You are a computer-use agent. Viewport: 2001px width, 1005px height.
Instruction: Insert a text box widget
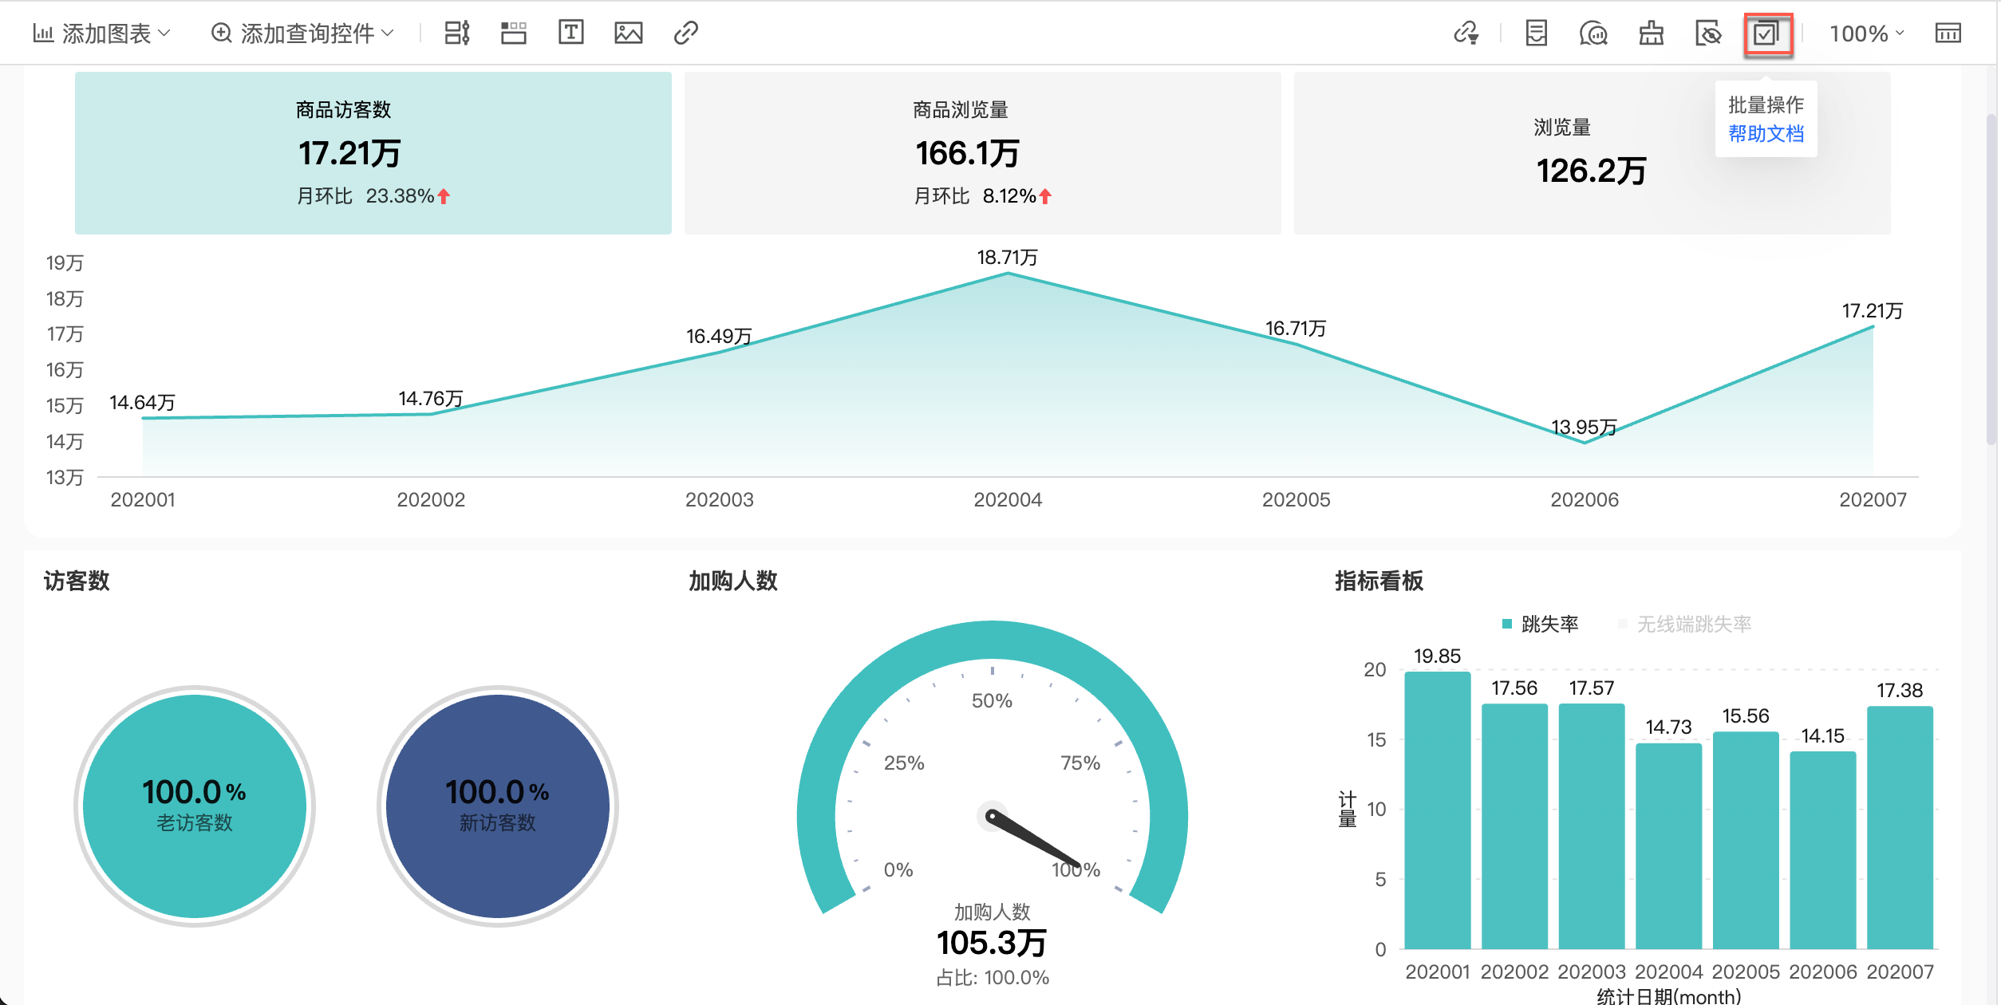click(570, 33)
